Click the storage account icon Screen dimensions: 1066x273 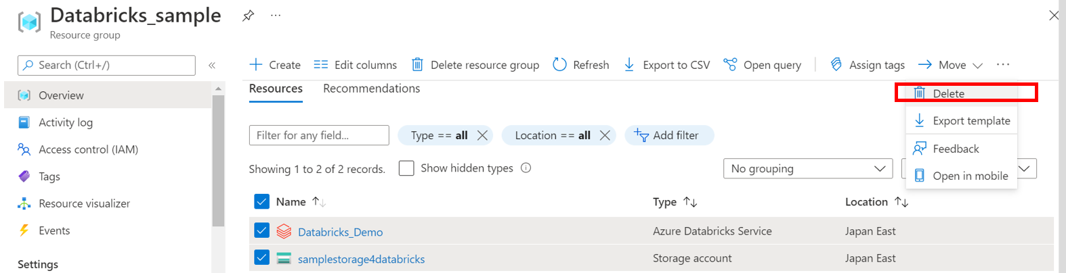pyautogui.click(x=284, y=258)
